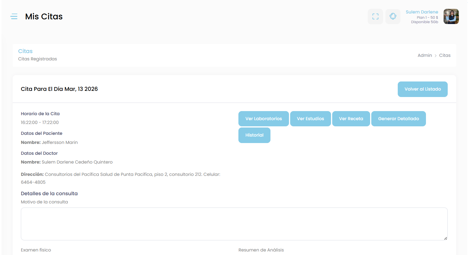
Task: Select Citas in the breadcrumb trail
Action: (x=444, y=55)
